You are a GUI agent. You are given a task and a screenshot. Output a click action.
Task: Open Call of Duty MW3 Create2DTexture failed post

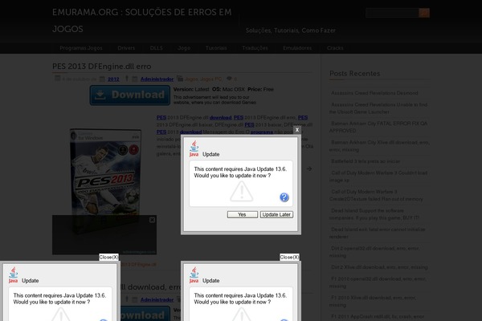[x=376, y=195]
